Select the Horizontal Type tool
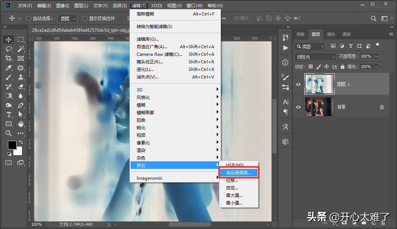 [9, 114]
